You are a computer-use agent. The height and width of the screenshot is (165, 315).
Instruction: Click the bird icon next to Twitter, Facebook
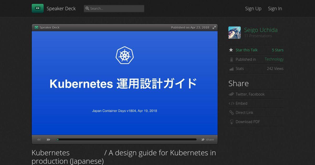pos(231,94)
